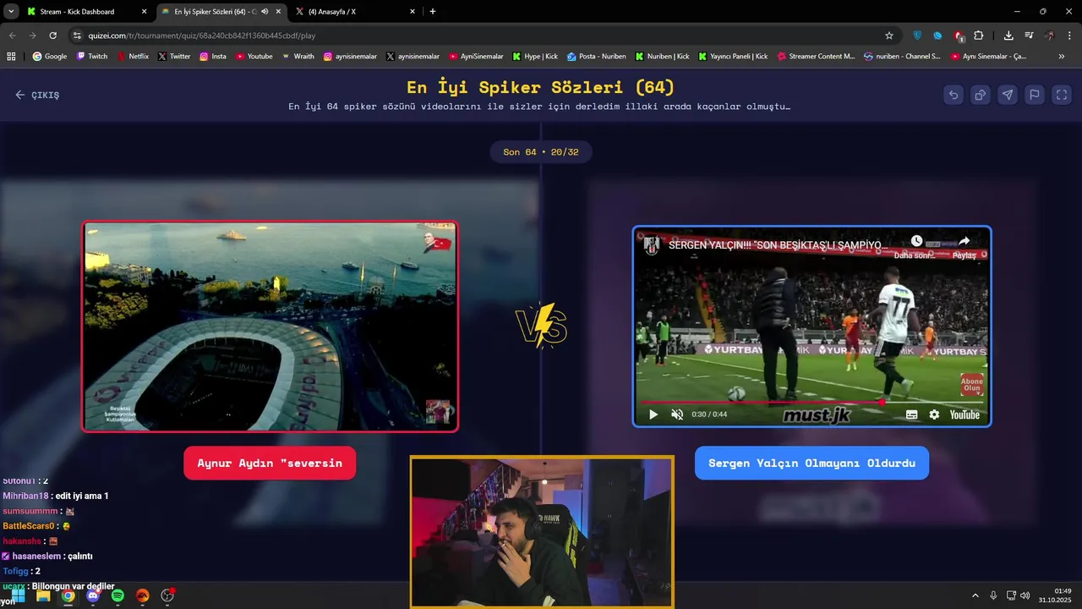The height and width of the screenshot is (609, 1082).
Task: Open the Posta - Nuriben bookmark
Action: 597,57
